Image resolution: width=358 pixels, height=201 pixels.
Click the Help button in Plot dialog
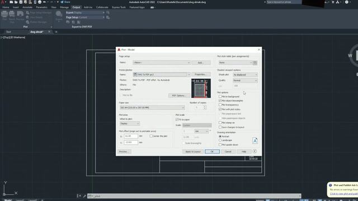244,151
